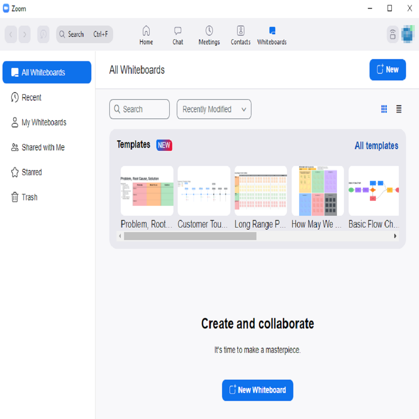Screen dimensions: 419x419
Task: Click the whiteboard Search input field
Action: 140,109
